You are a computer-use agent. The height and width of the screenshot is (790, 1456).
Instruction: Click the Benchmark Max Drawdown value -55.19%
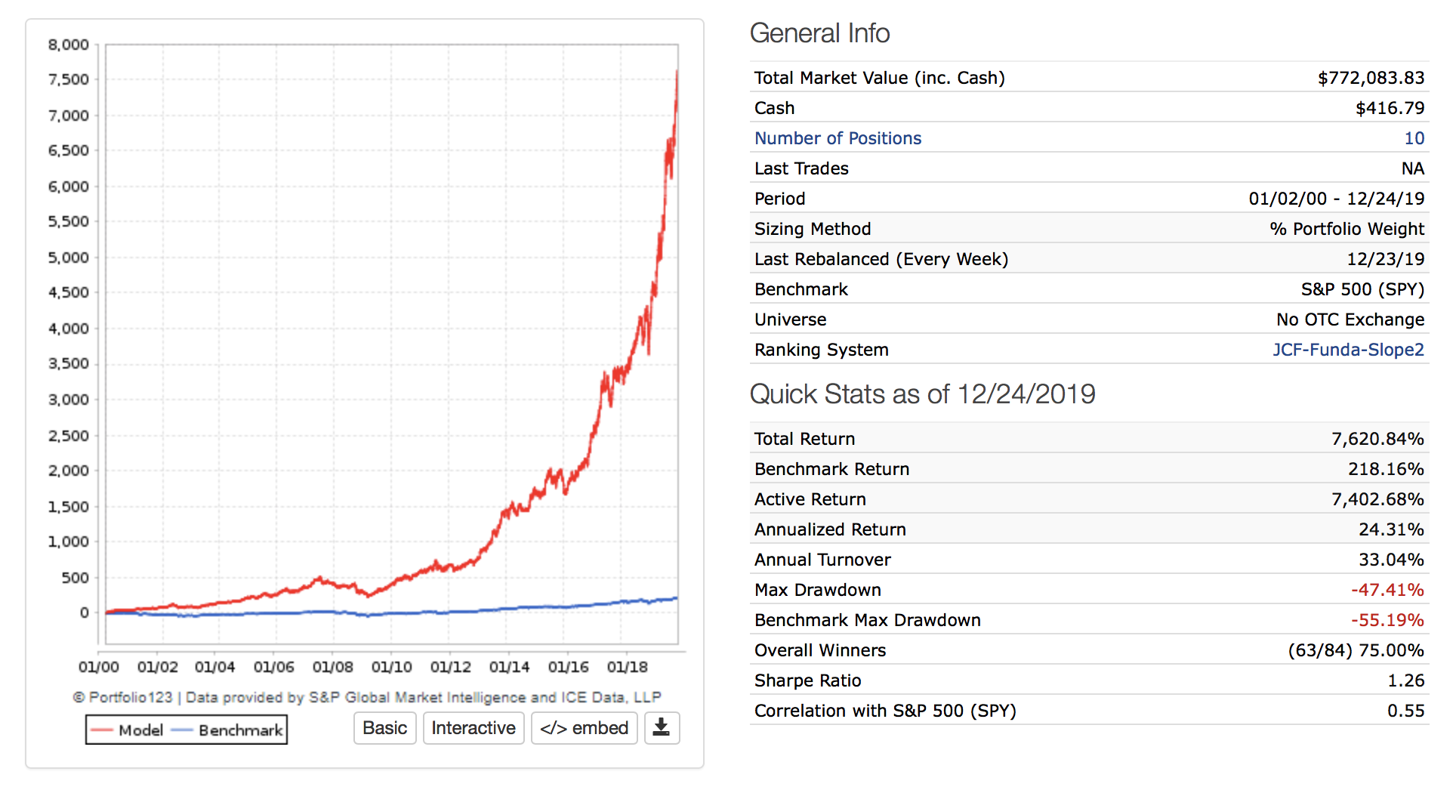1387,620
